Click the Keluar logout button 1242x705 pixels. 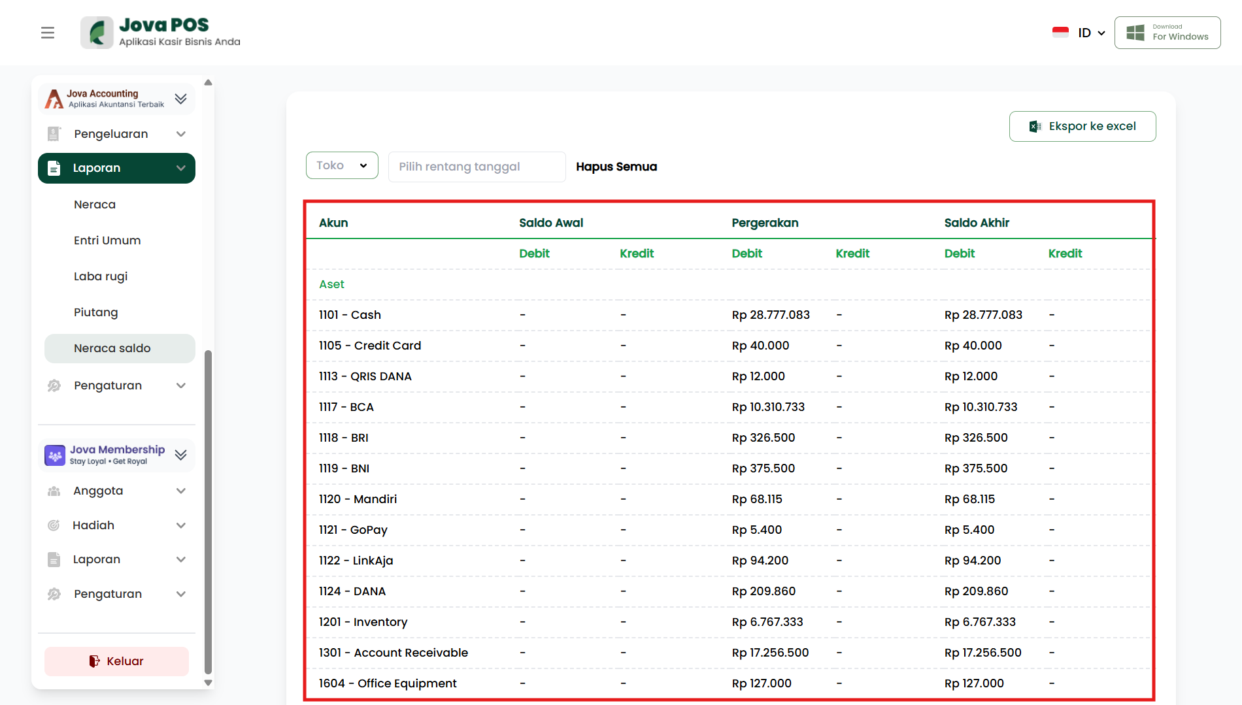[x=116, y=661]
